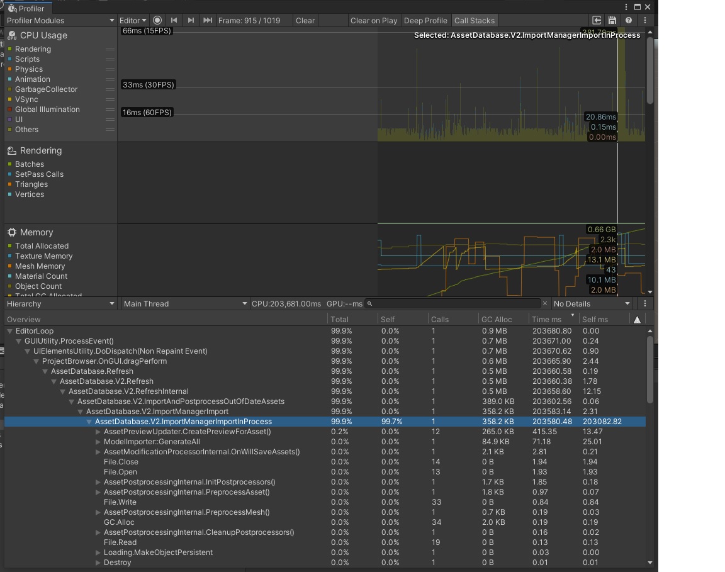
Task: Load a saved profile with the import icon
Action: (597, 20)
